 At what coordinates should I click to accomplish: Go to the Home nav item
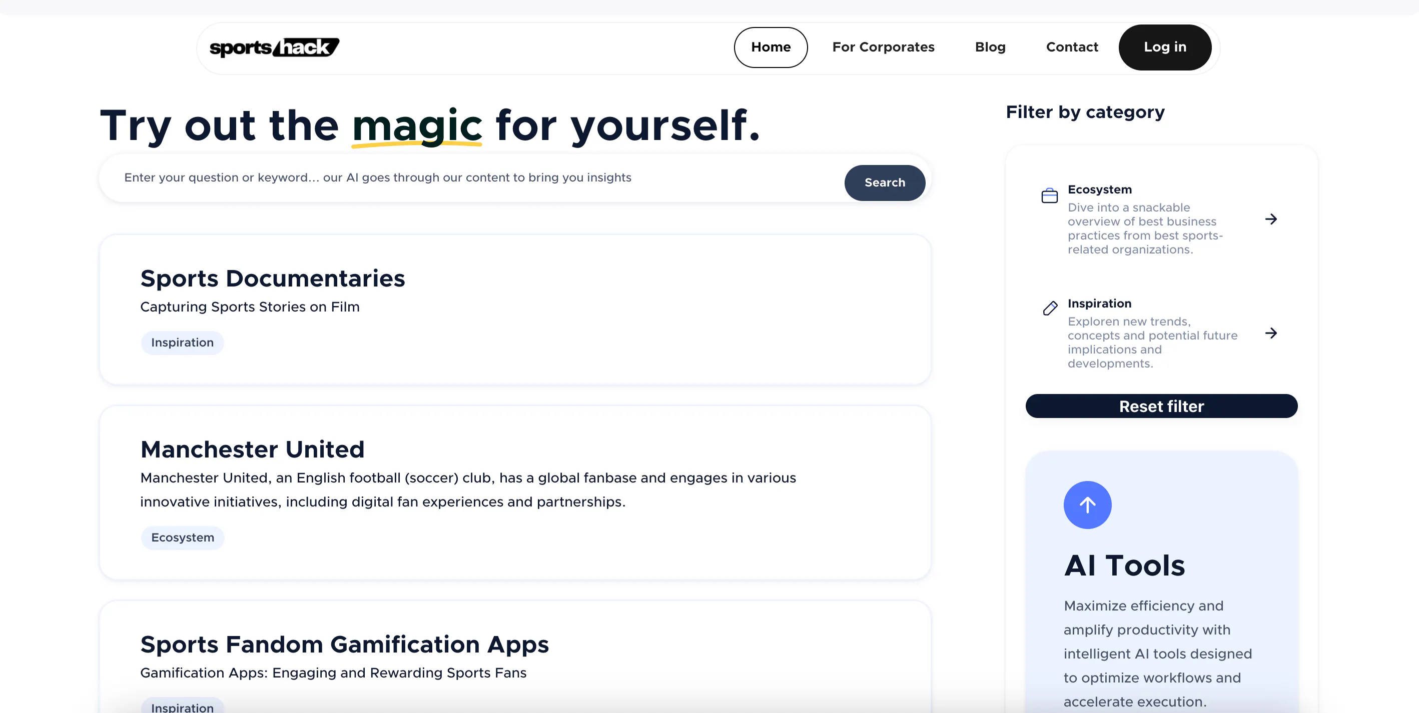(x=771, y=47)
